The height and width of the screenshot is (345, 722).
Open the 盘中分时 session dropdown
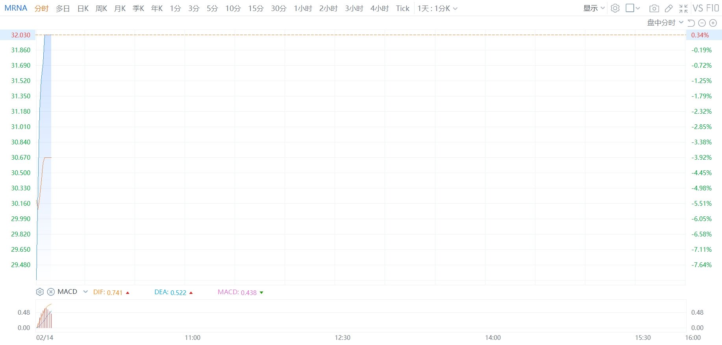tap(665, 22)
